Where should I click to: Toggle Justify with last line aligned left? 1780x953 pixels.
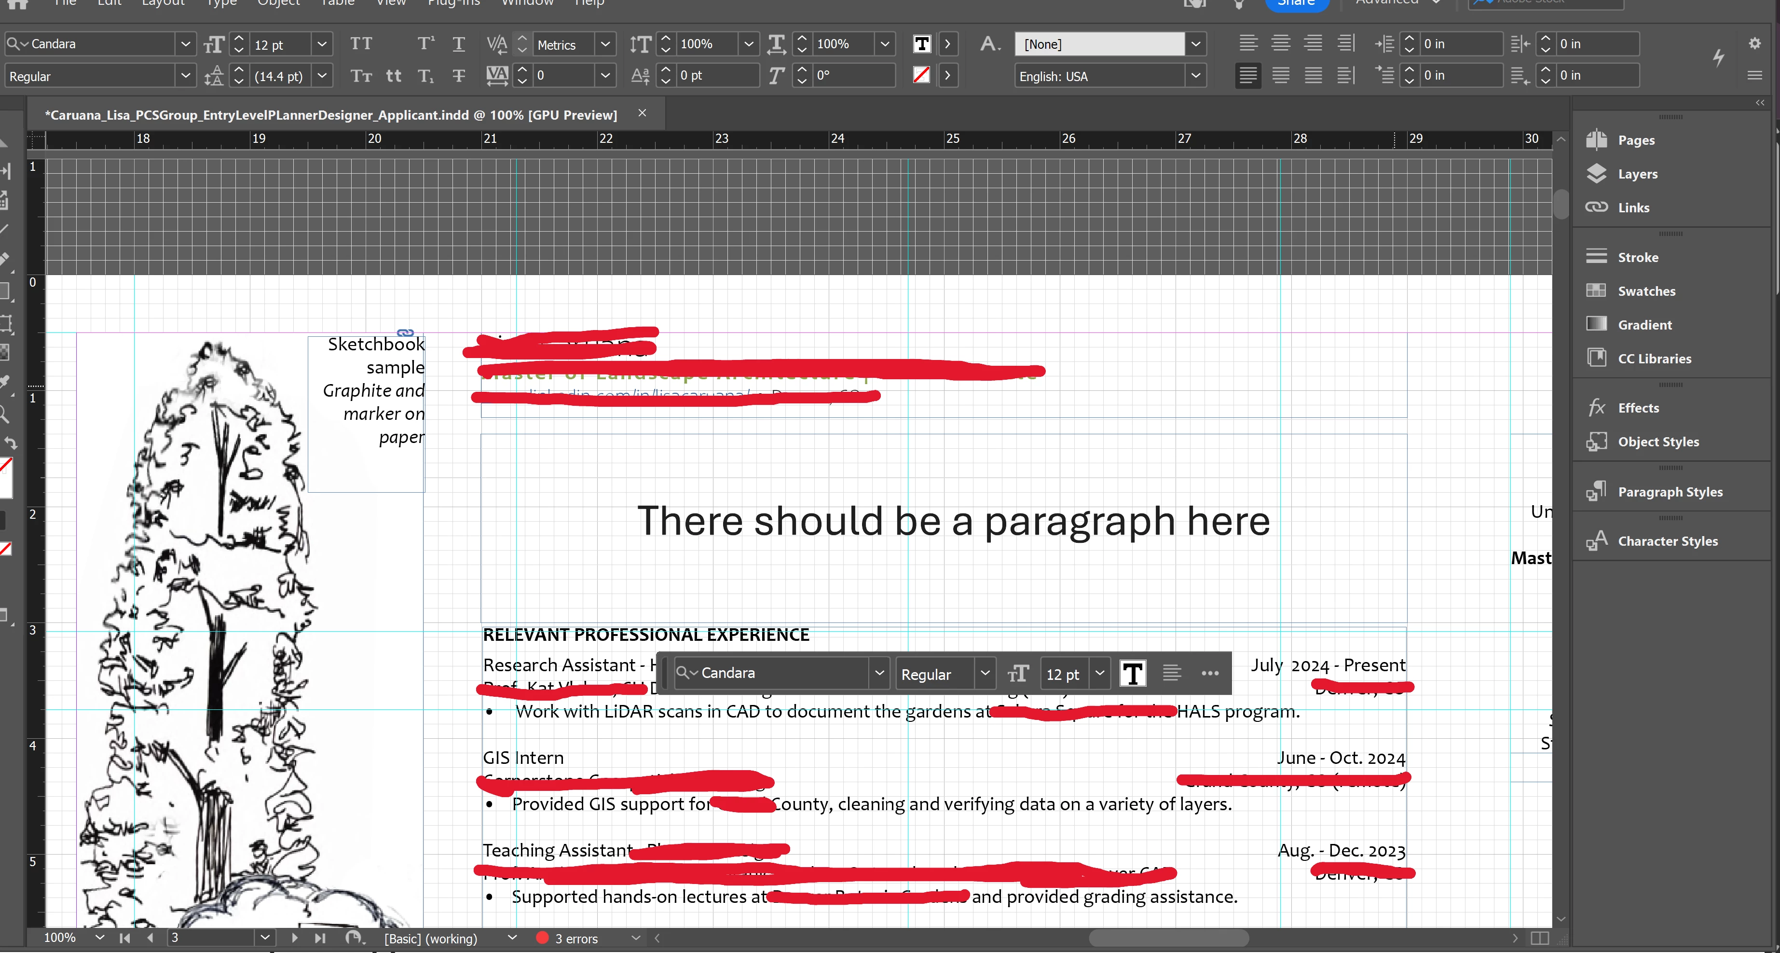1248,76
